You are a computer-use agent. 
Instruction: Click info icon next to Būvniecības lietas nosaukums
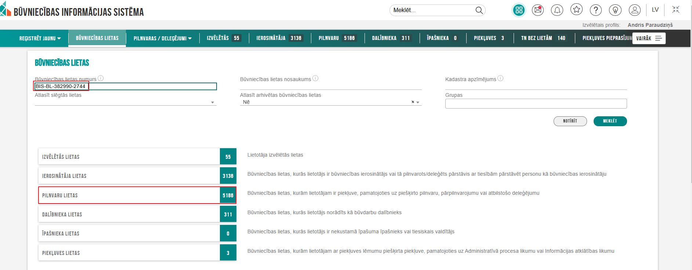(x=315, y=78)
